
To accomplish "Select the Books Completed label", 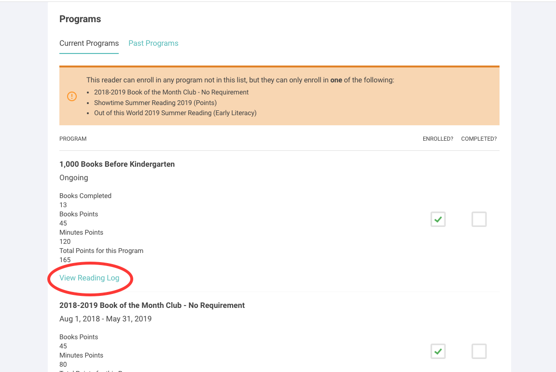I will click(85, 196).
